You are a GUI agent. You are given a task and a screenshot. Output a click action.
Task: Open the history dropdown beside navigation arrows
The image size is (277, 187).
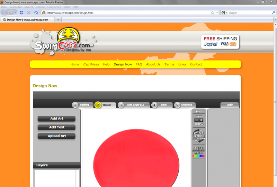(15, 13)
